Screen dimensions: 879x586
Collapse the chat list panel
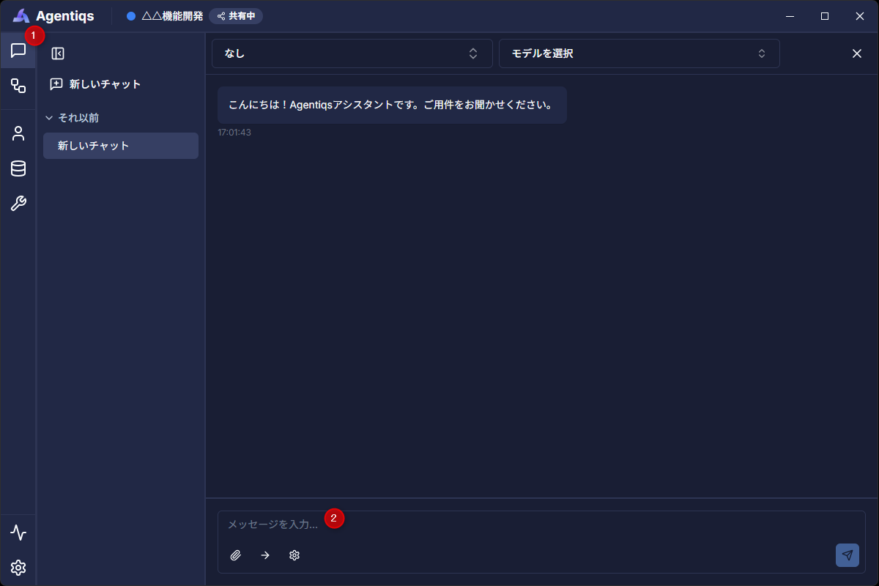click(58, 53)
